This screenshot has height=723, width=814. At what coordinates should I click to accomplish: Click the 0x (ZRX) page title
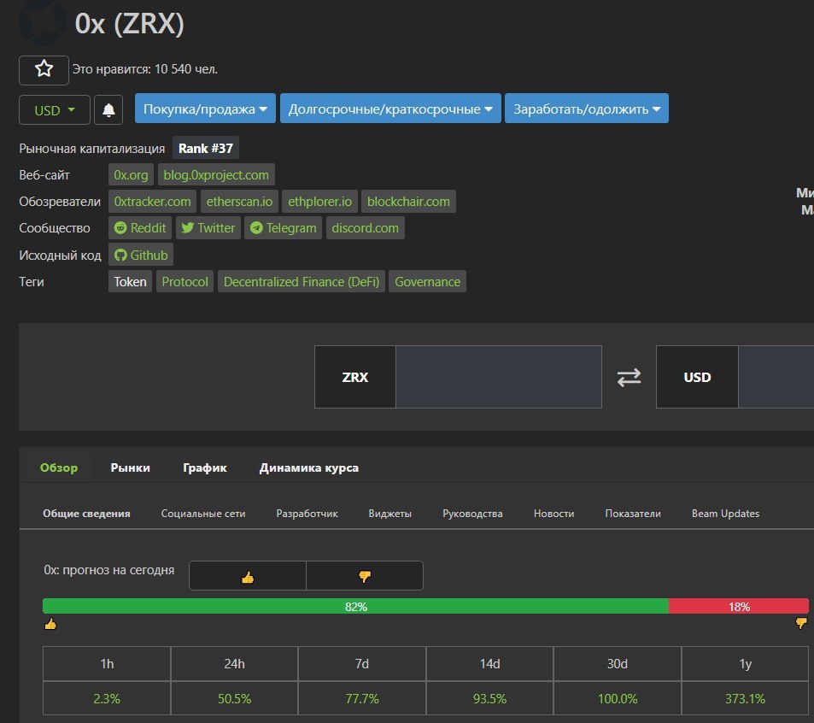[x=129, y=23]
